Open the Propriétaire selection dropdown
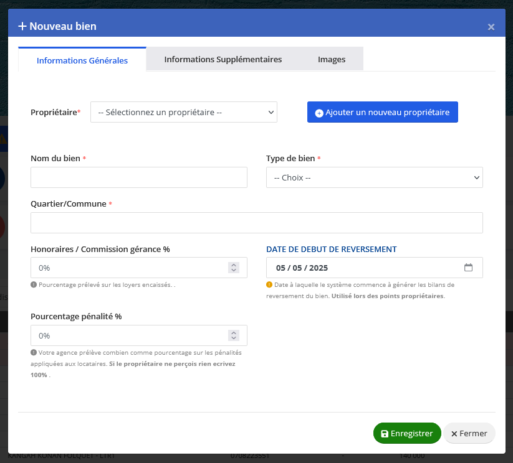Screen dimensions: 513x463 click(x=183, y=113)
